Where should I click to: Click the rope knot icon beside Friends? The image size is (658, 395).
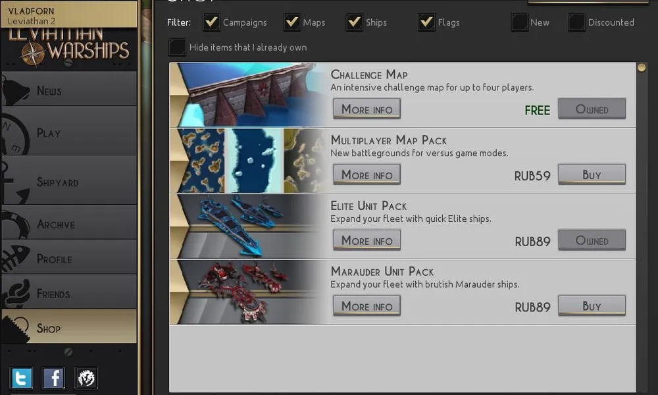click(x=16, y=293)
